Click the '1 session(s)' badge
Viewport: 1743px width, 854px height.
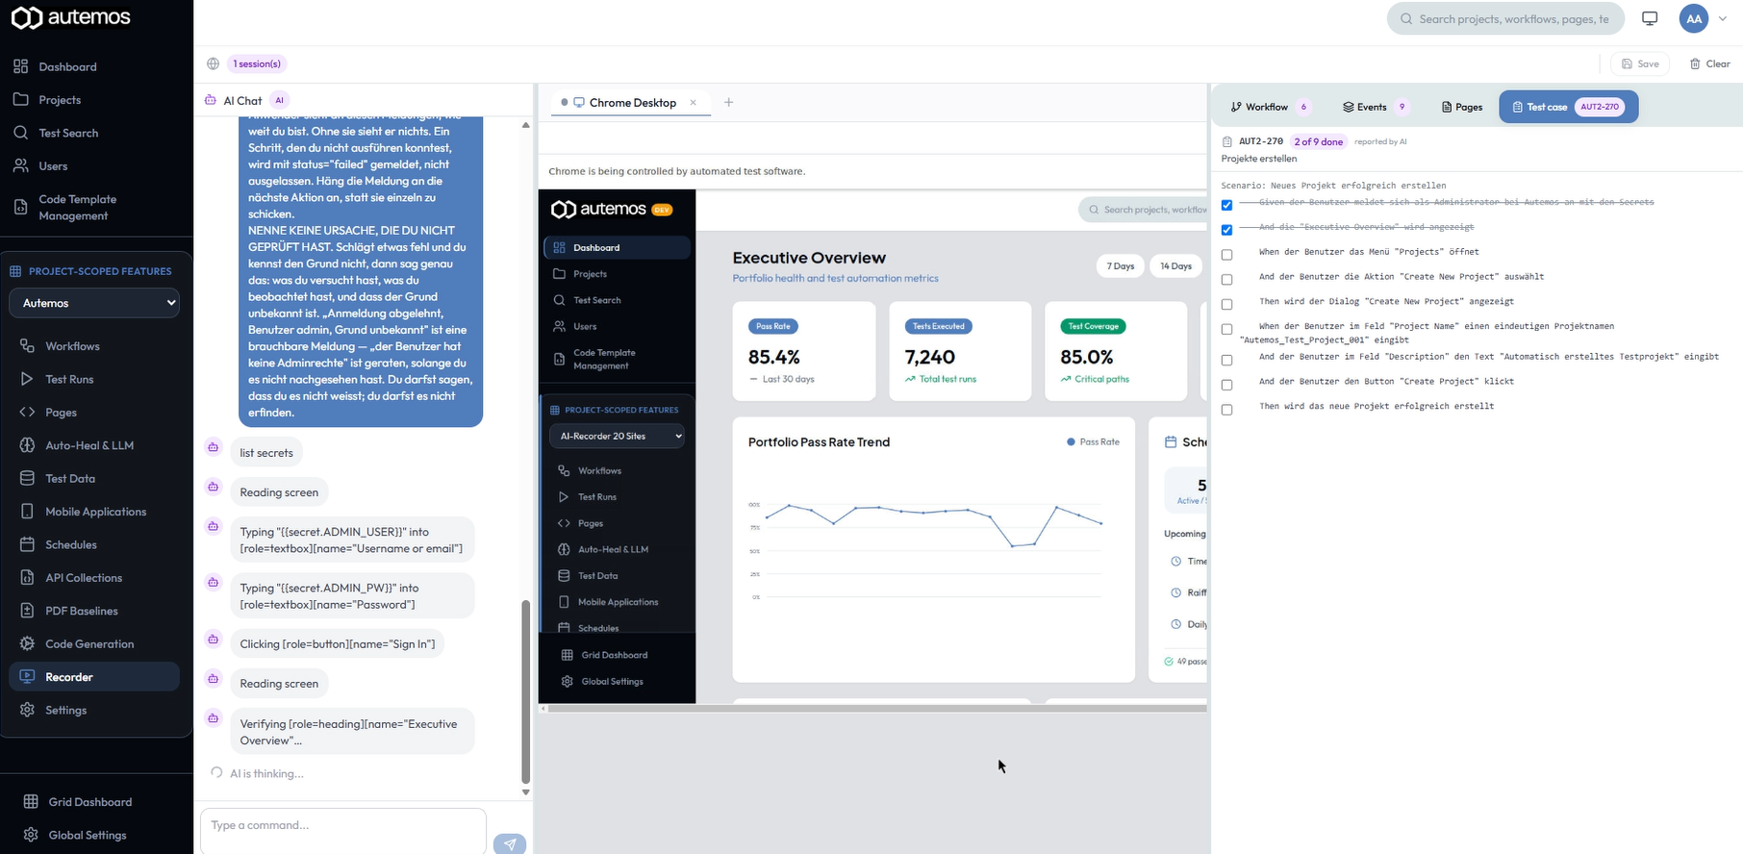[257, 63]
